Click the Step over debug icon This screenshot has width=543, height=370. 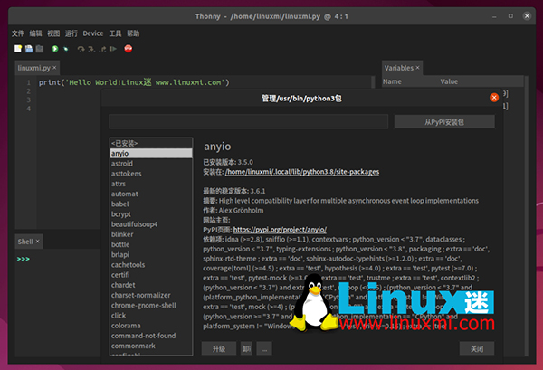[79, 48]
